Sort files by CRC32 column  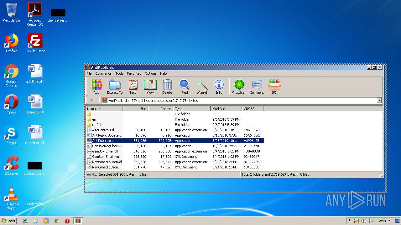[253, 109]
